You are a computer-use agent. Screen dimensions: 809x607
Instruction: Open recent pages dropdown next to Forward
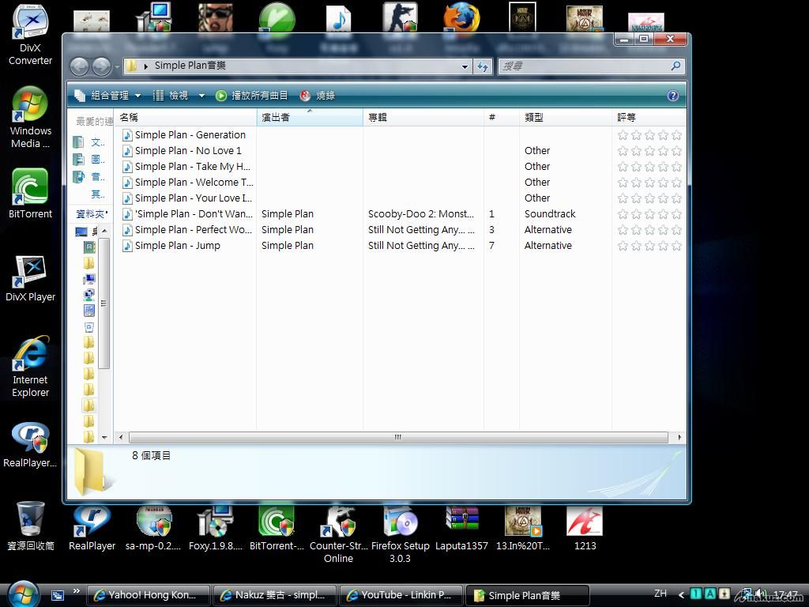pyautogui.click(x=117, y=66)
